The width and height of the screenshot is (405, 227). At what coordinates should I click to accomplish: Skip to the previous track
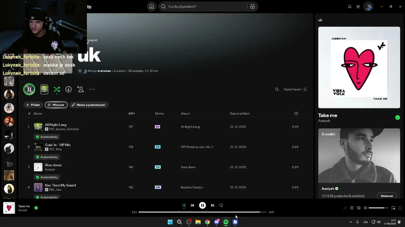tap(192, 206)
